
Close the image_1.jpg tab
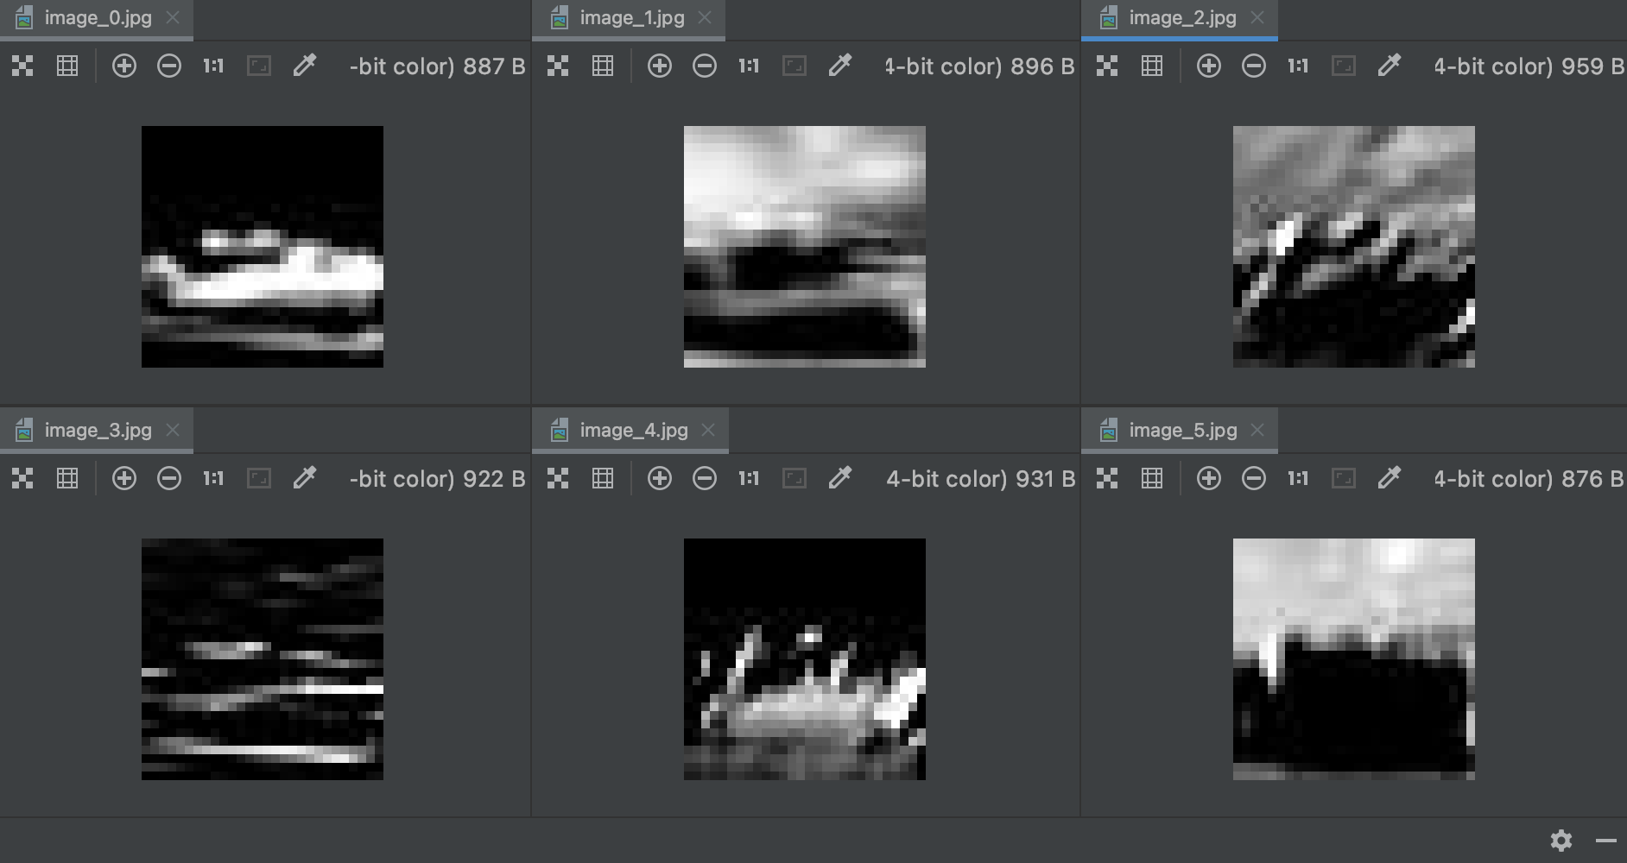pyautogui.click(x=705, y=17)
